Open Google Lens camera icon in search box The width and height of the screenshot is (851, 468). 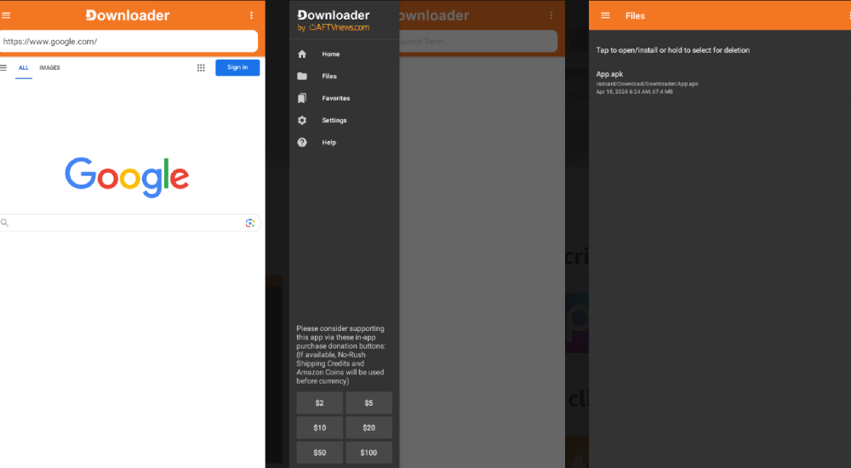tap(249, 223)
